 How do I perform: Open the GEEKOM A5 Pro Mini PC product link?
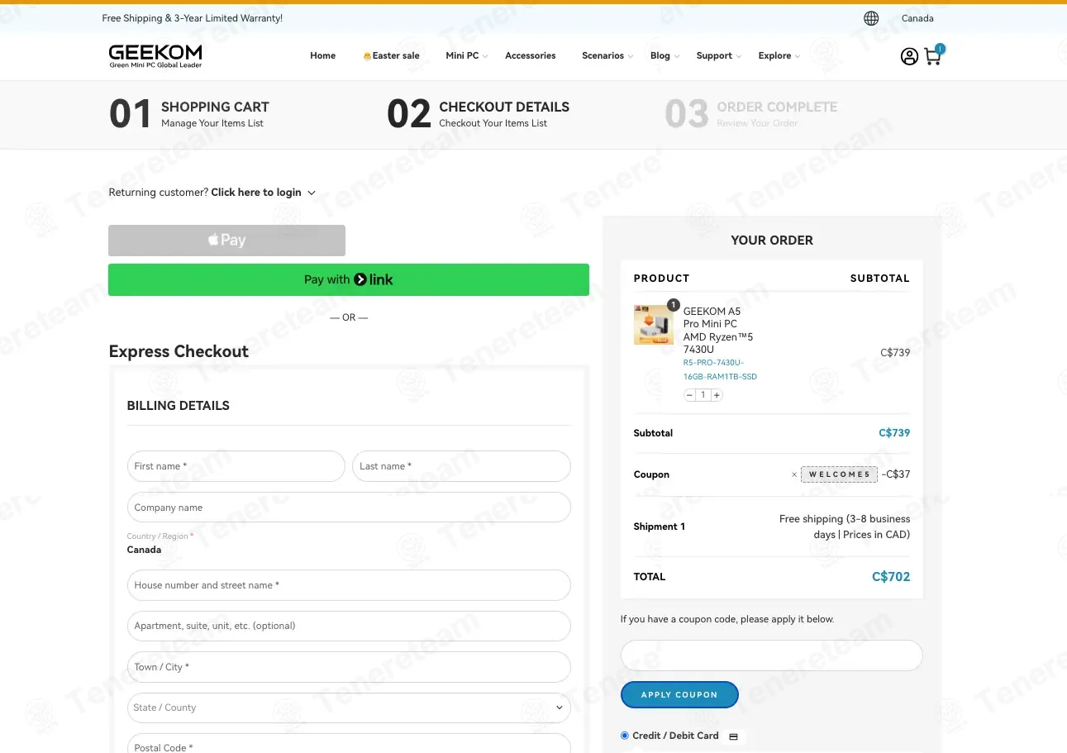(x=718, y=331)
